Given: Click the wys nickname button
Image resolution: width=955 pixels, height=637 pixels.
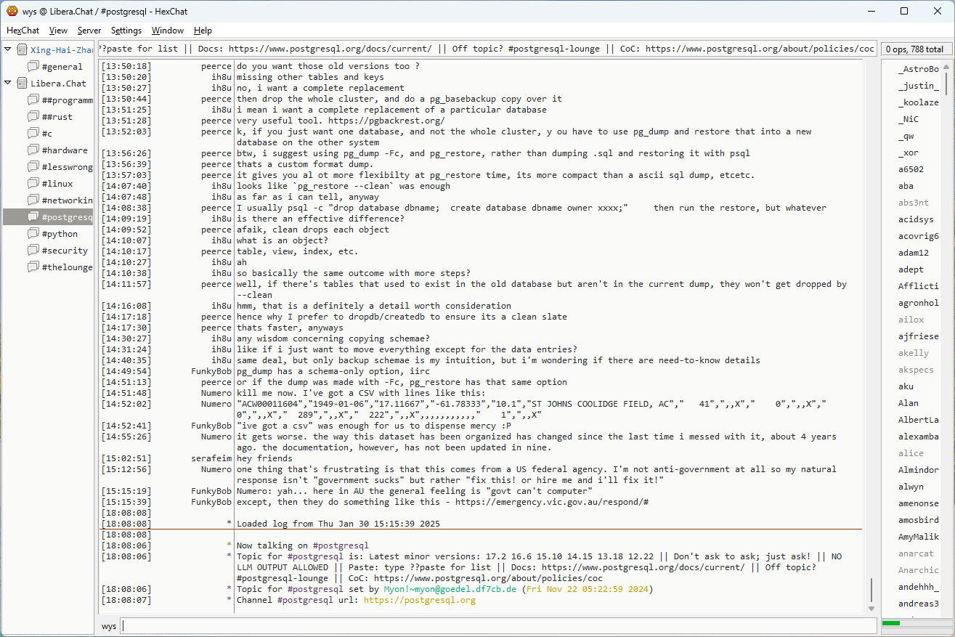Looking at the screenshot, I should (109, 626).
